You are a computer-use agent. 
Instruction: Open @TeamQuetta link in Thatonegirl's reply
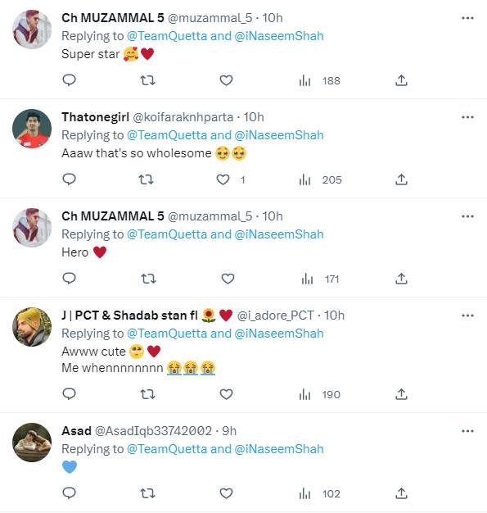167,135
